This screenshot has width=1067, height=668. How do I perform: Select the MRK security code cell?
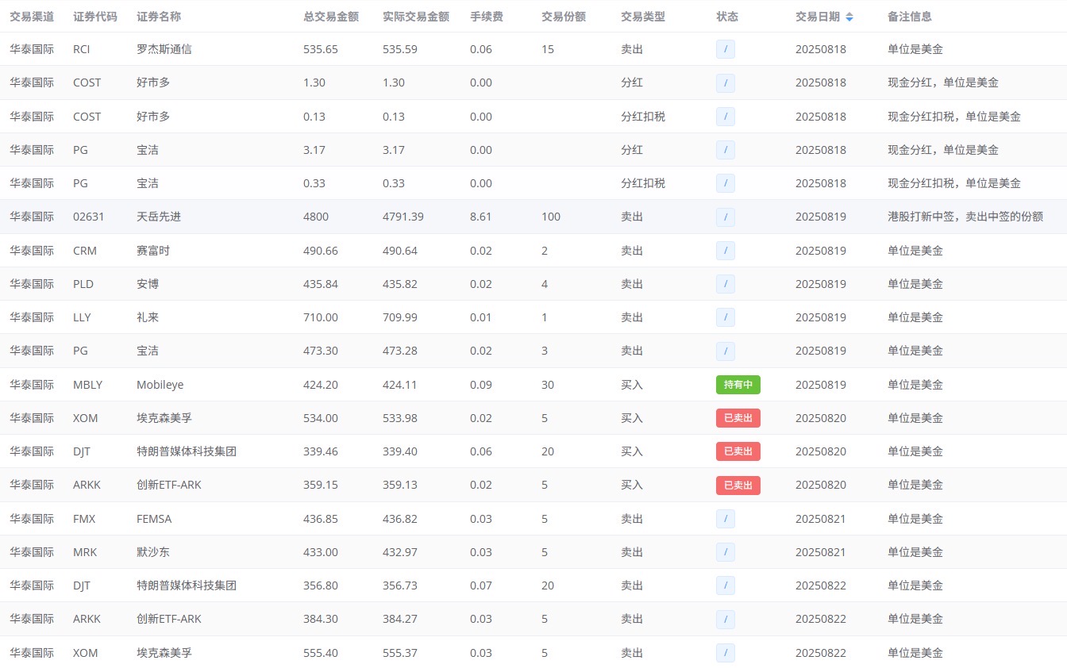pyautogui.click(x=85, y=552)
